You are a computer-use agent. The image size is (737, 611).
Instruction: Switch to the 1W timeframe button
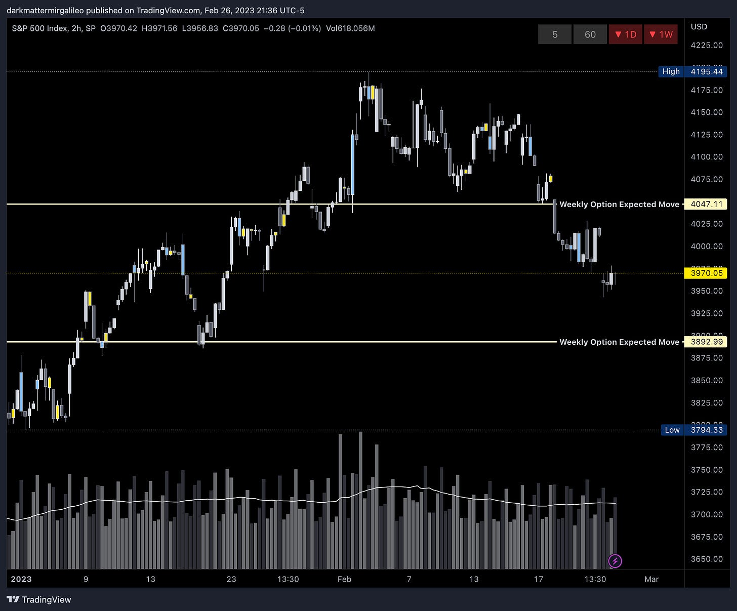[661, 34]
